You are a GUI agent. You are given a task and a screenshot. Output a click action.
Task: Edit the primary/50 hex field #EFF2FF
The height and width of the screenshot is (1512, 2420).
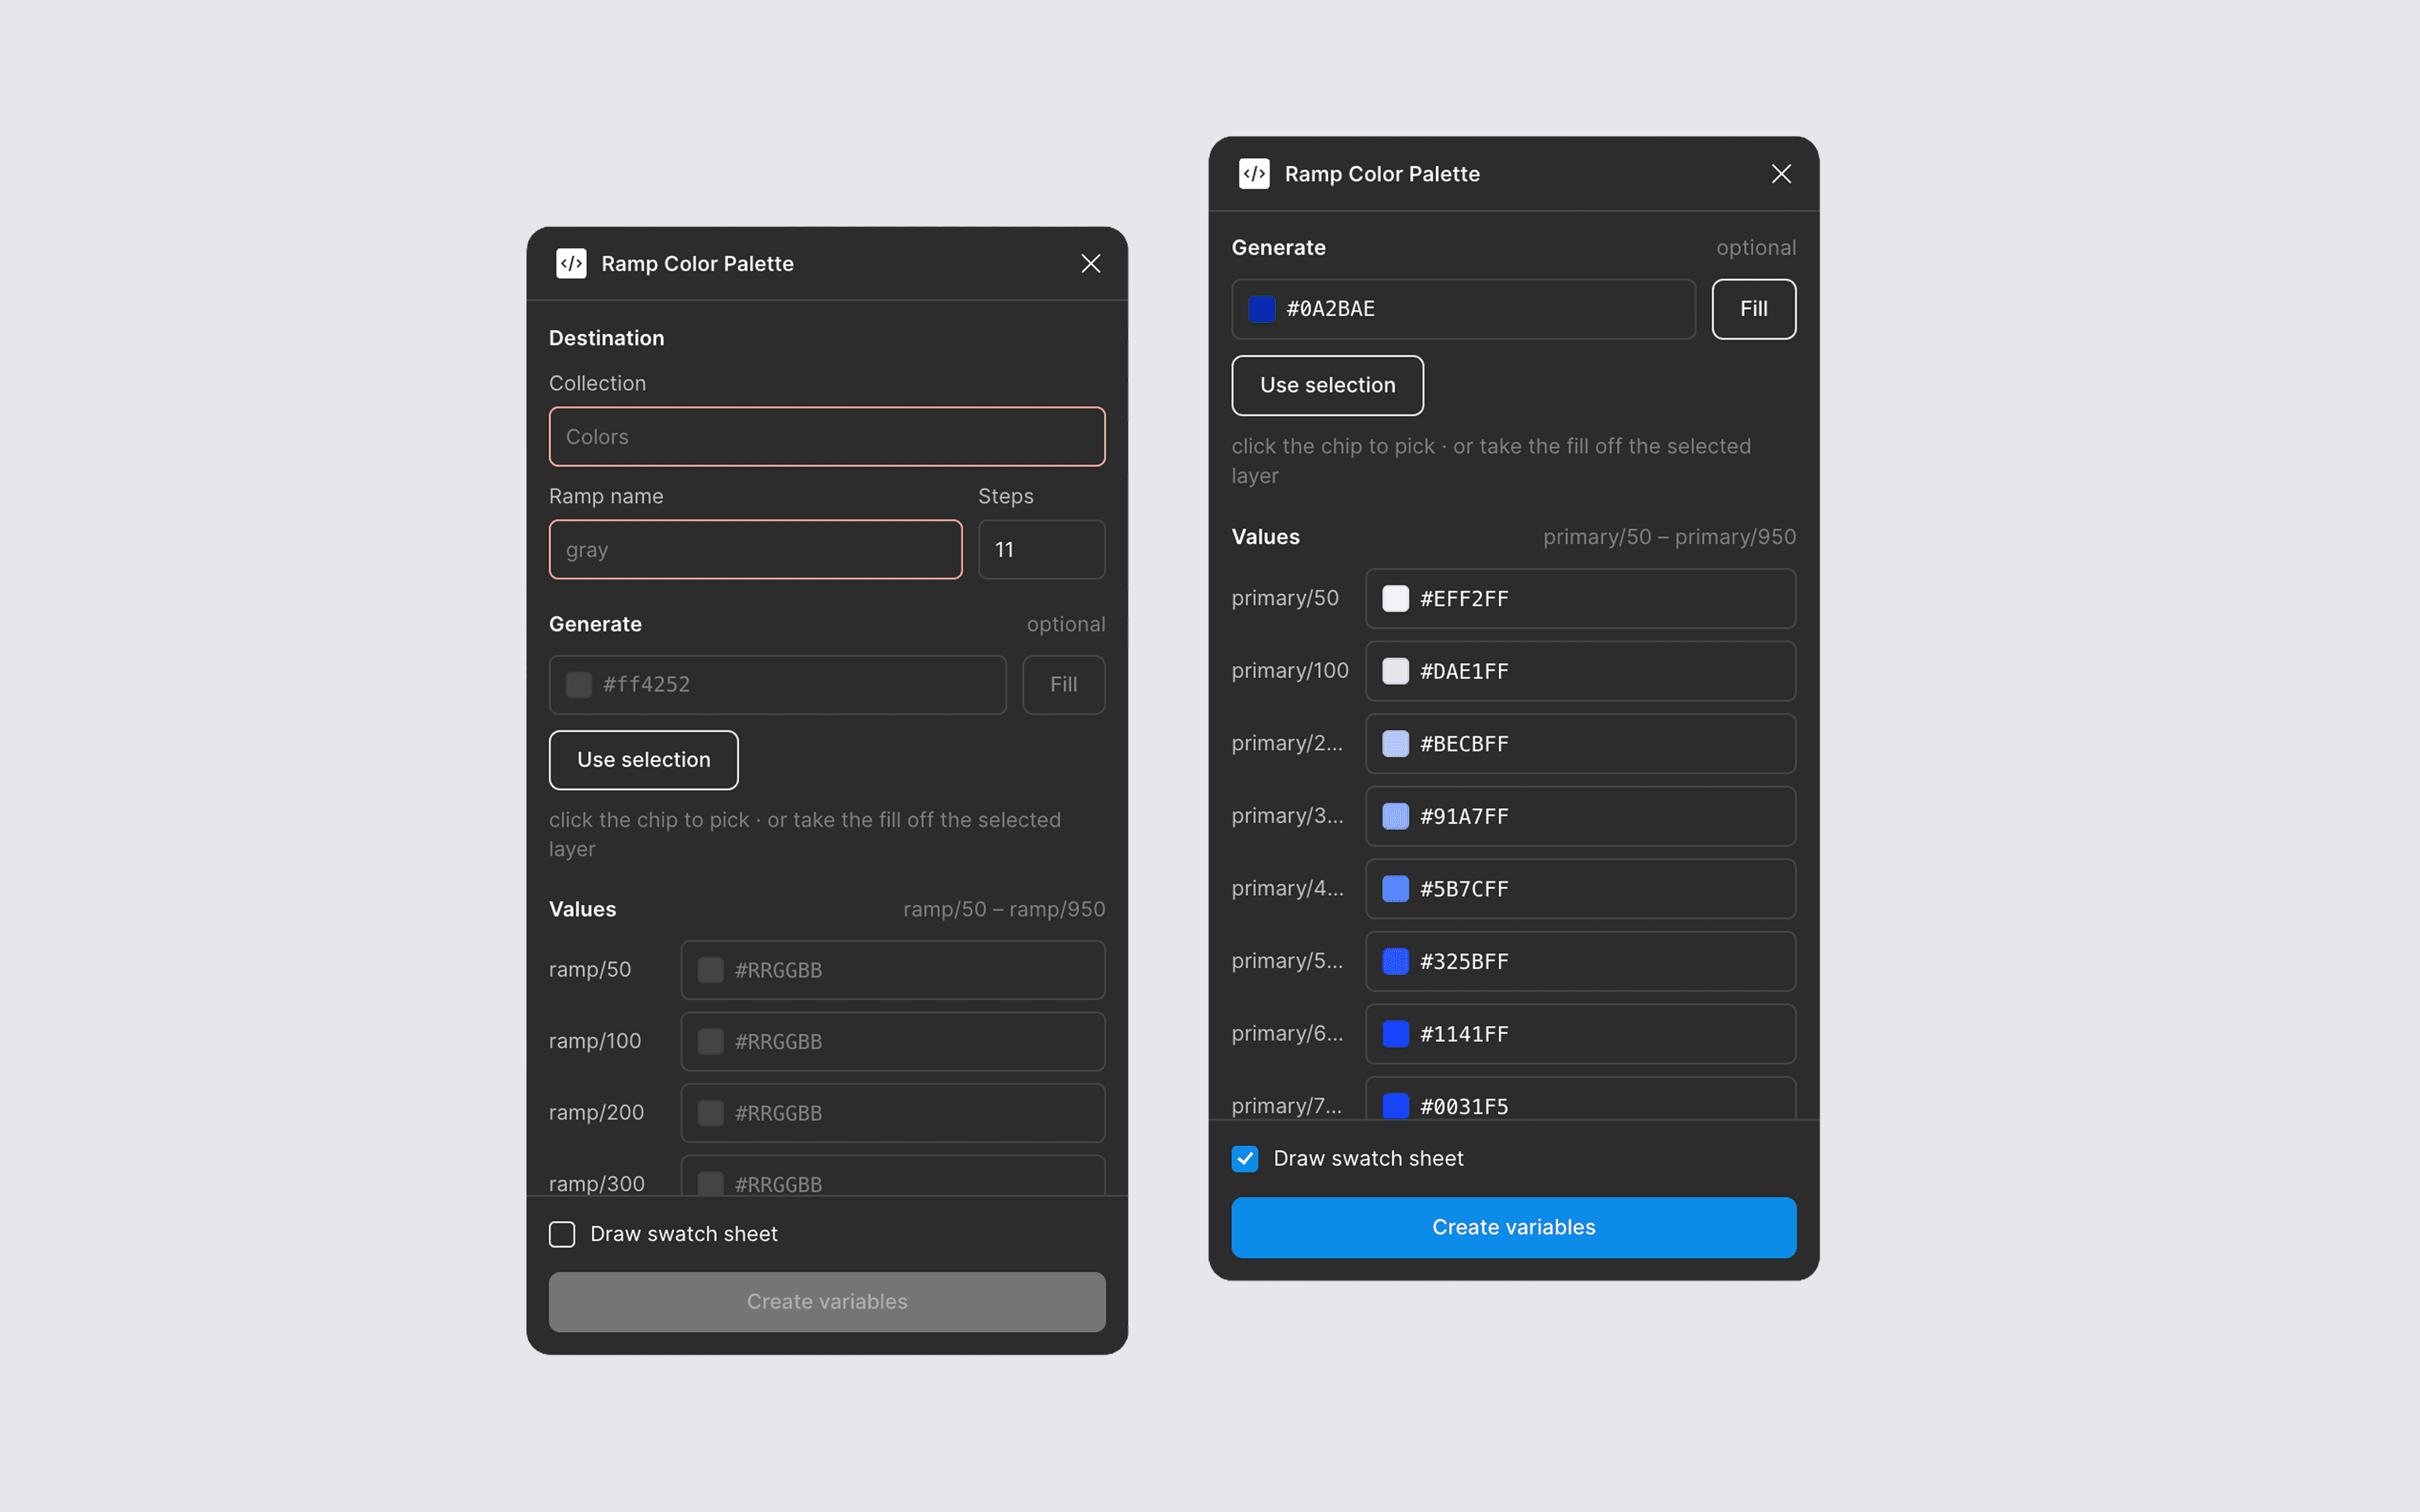click(x=1580, y=599)
